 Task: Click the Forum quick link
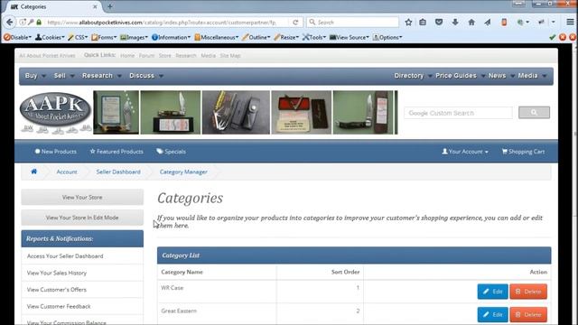tap(146, 56)
